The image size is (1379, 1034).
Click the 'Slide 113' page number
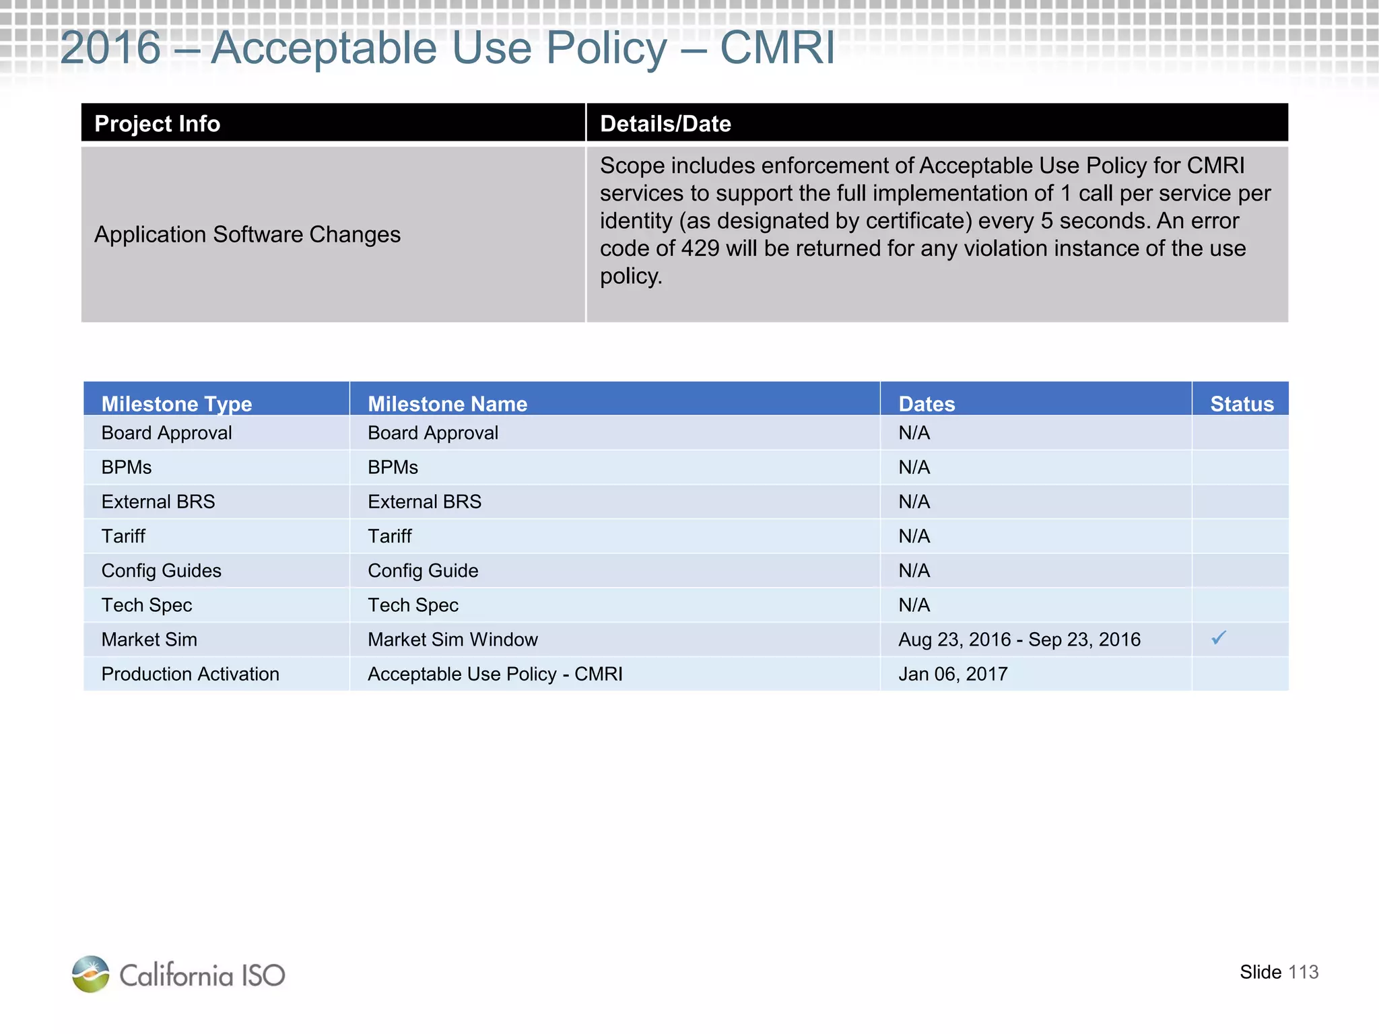(x=1279, y=972)
